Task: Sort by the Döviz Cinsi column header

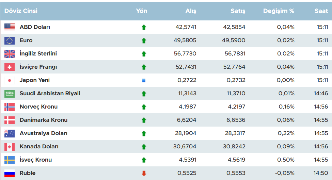Action: (x=21, y=11)
